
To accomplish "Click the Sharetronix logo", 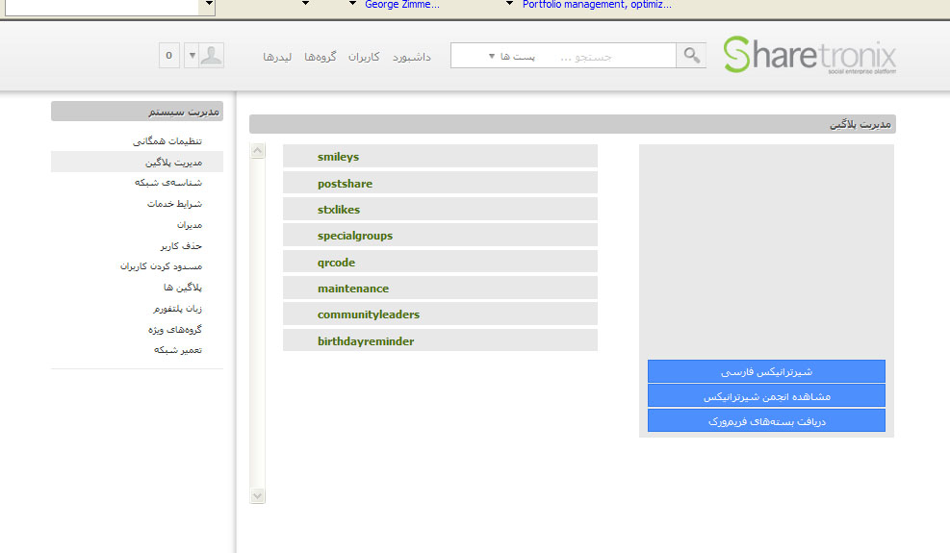I will 809,55.
